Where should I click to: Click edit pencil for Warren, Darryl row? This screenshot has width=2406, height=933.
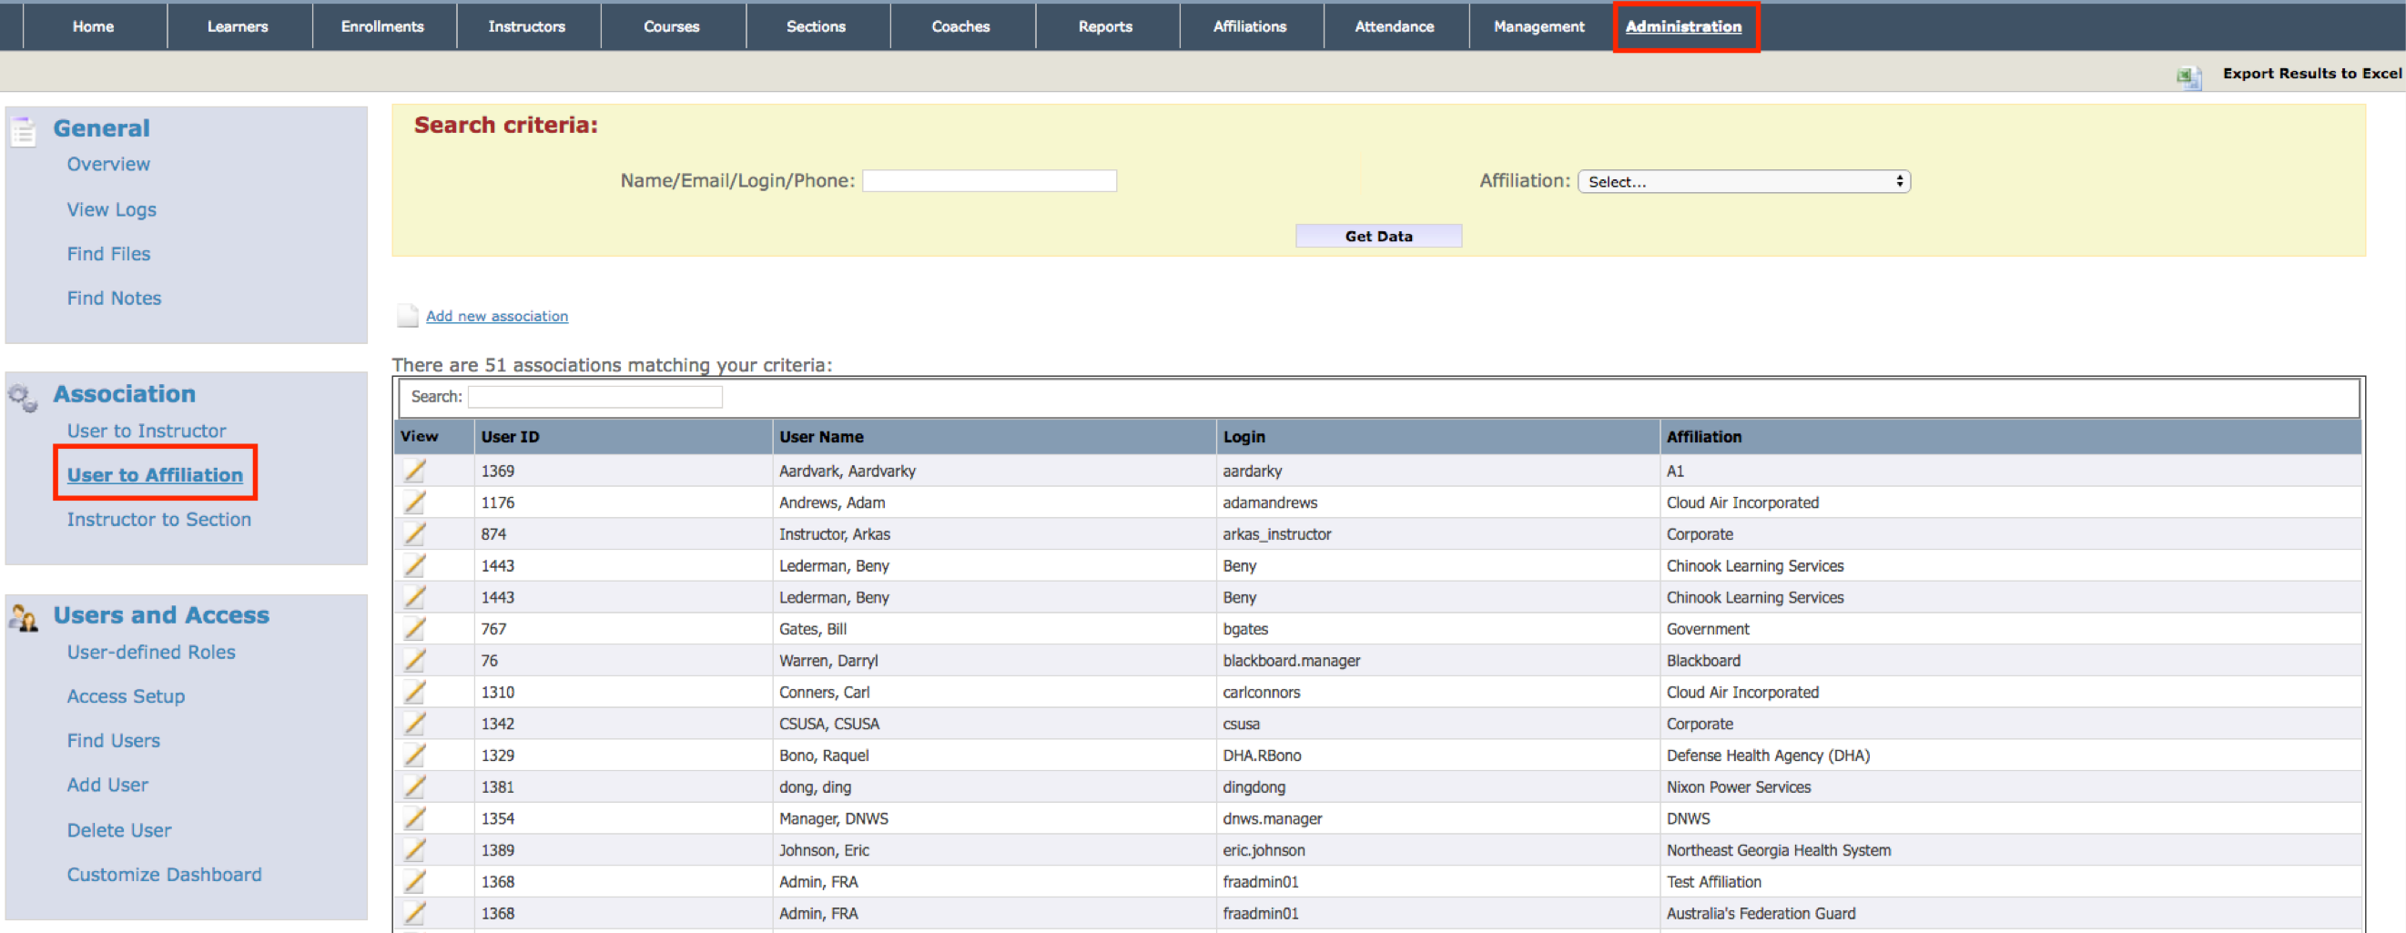click(x=415, y=660)
